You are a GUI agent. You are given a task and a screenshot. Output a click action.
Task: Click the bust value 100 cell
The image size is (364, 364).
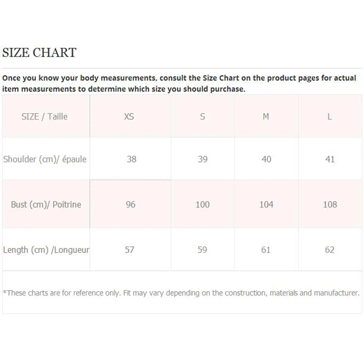click(202, 204)
